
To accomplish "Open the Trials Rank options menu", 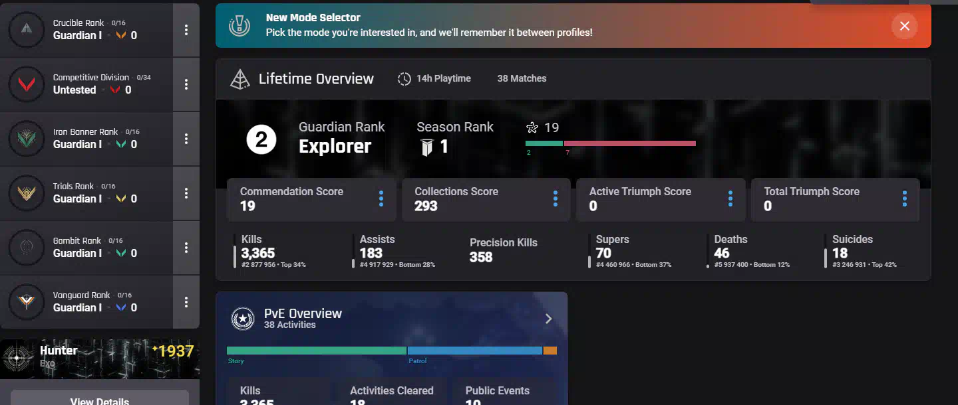I will point(186,193).
